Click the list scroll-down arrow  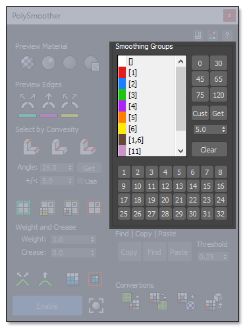point(180,151)
